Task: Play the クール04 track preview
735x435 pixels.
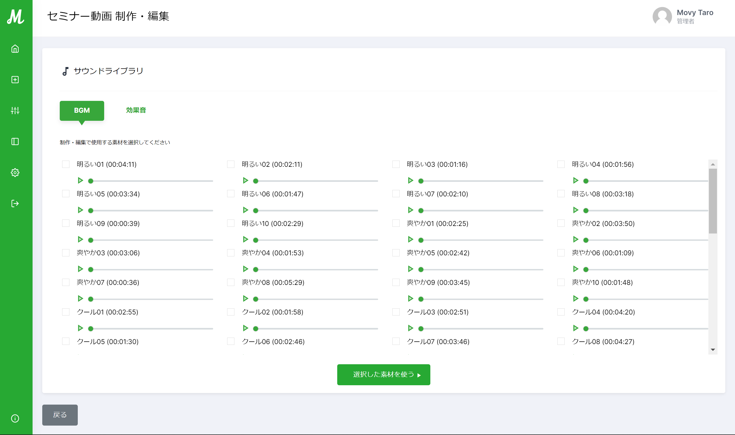Action: (575, 328)
